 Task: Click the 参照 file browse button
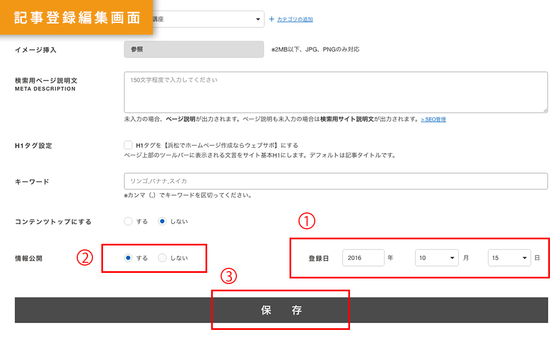tap(193, 49)
